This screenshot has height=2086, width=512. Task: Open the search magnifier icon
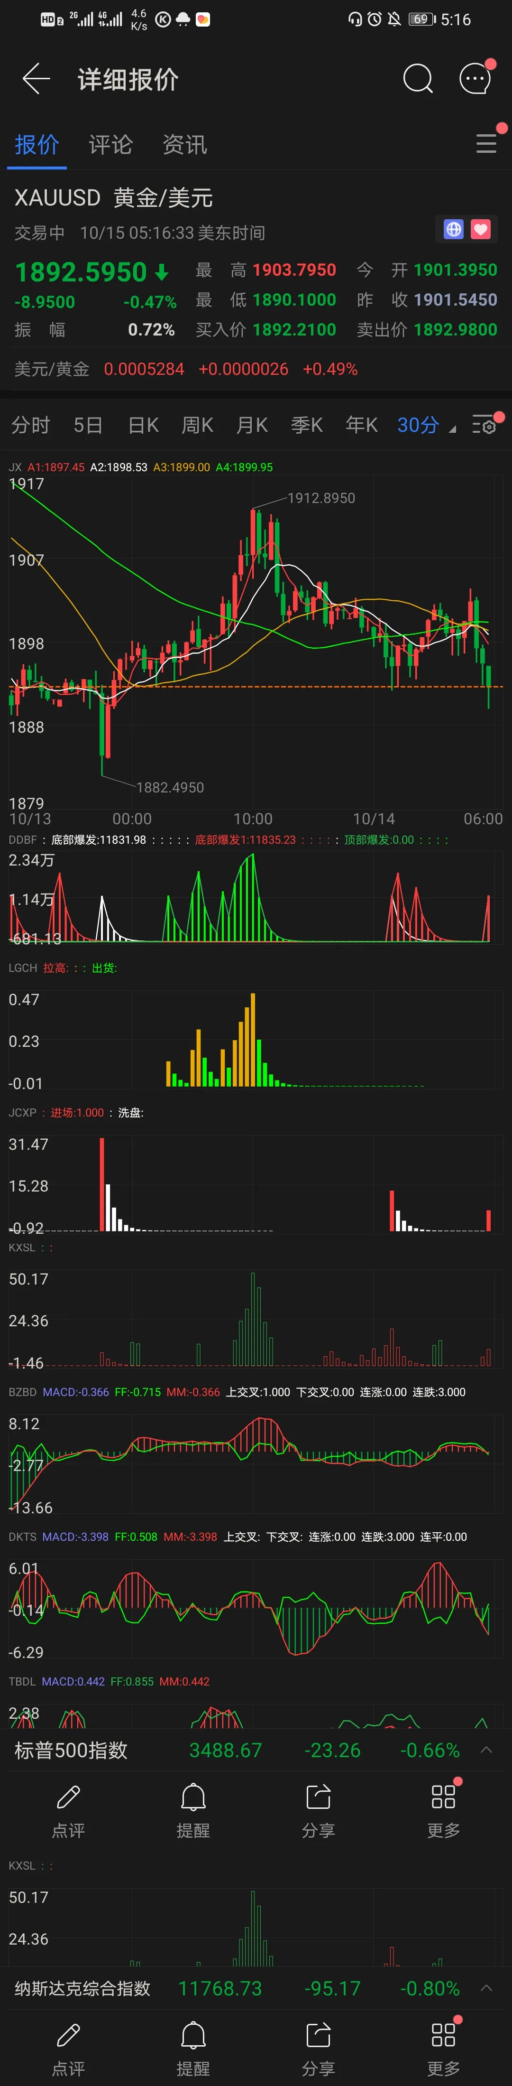418,79
